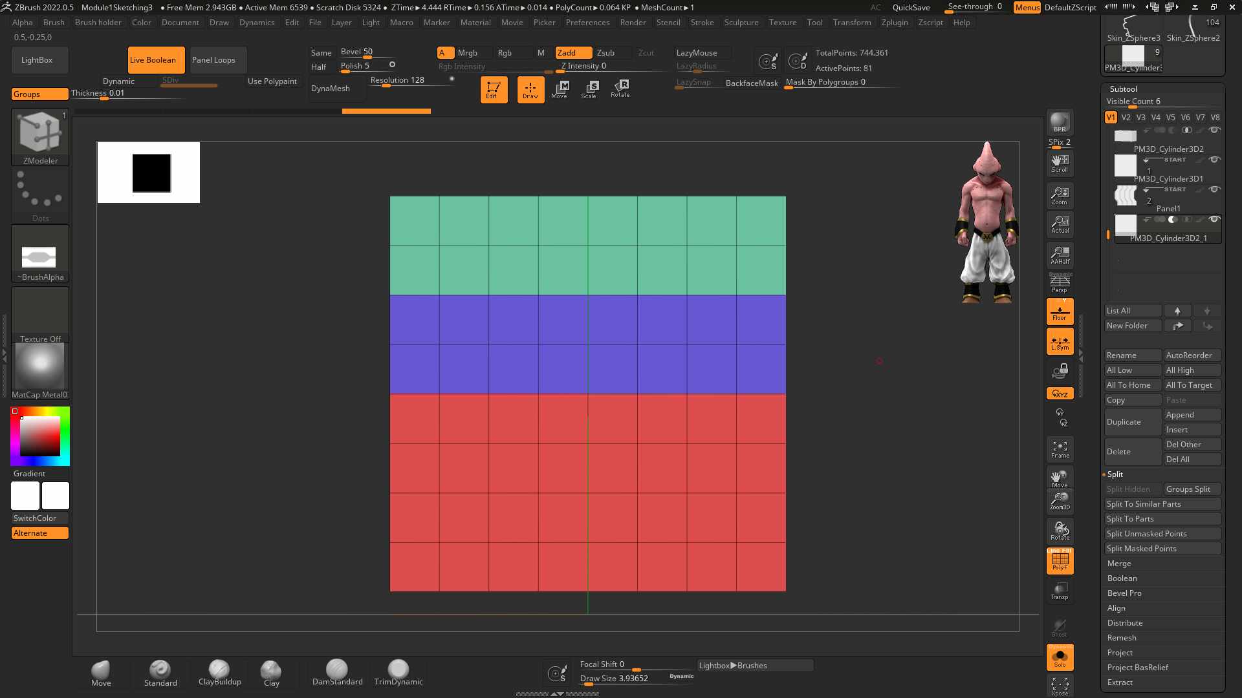Screen dimensions: 1242x698
Task: Open the Zplugin menu
Action: click(894, 23)
